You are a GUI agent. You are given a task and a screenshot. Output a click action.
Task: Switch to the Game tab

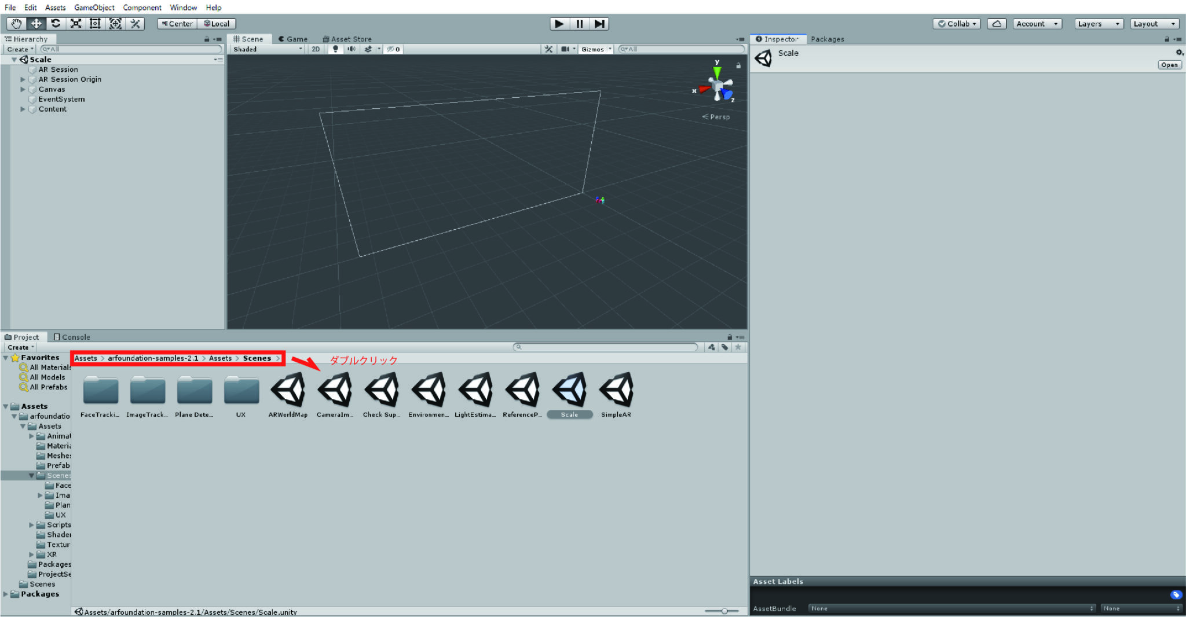coord(294,39)
